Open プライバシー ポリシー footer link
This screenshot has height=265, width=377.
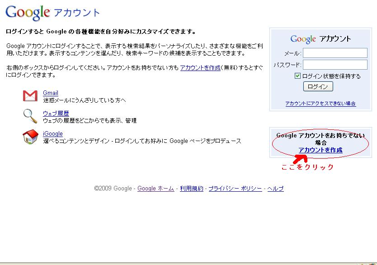235,189
